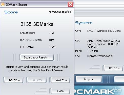
Task: Click the CPU Score label
Action: (27, 47)
